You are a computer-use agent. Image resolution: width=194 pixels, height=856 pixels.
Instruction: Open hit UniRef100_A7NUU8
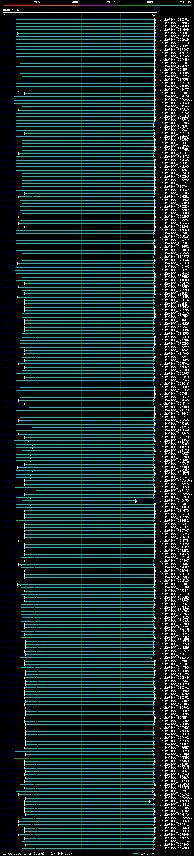(174, 26)
